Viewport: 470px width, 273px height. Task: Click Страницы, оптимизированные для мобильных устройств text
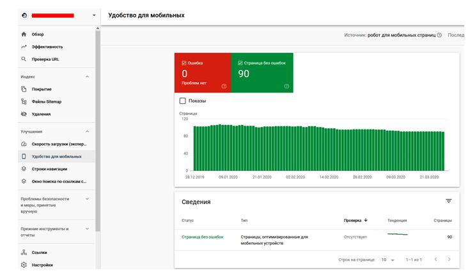point(274,240)
